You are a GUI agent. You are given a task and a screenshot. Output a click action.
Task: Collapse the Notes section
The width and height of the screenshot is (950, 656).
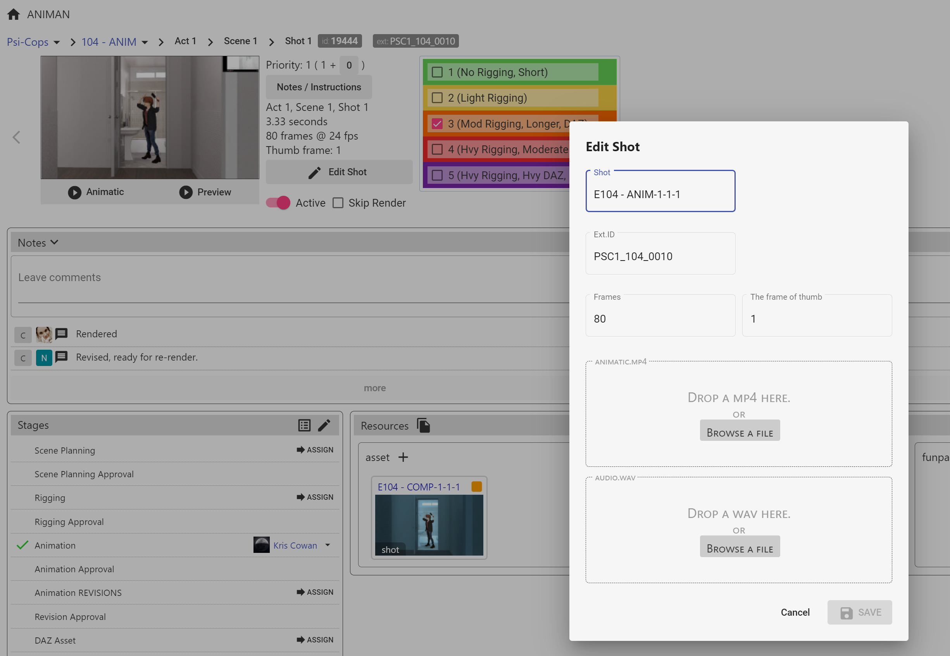tap(54, 242)
